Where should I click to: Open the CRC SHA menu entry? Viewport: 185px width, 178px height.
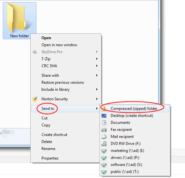click(66, 66)
